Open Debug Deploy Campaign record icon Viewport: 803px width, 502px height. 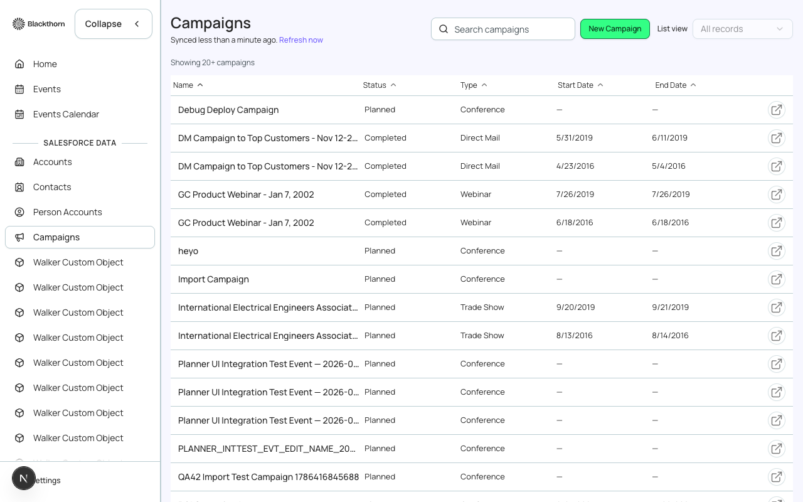(x=777, y=110)
